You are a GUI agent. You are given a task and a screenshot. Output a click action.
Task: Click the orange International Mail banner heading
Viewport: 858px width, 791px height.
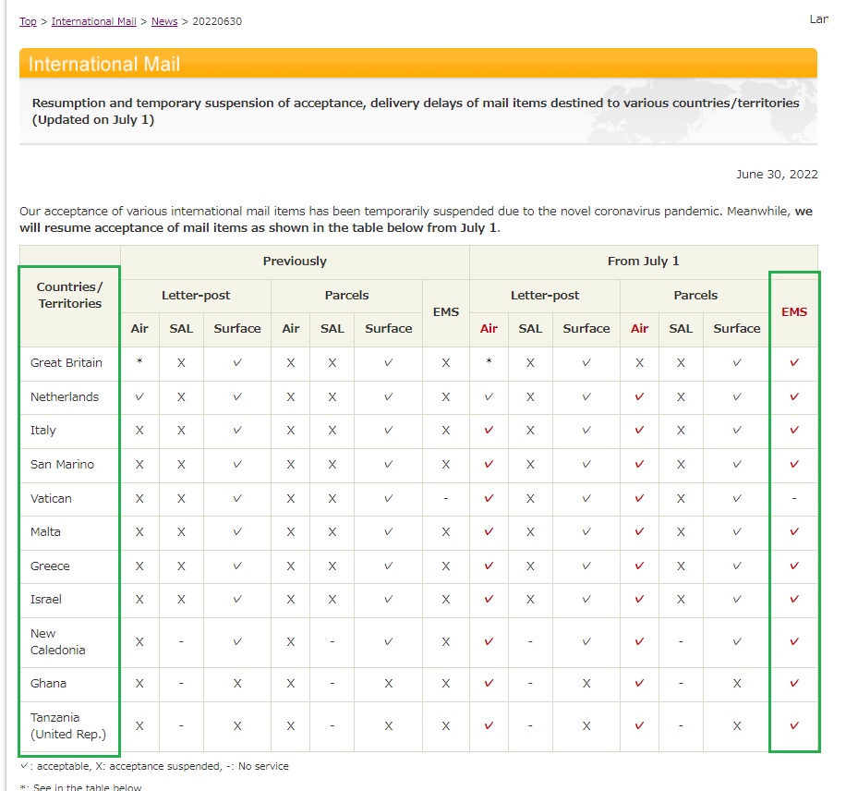click(104, 65)
